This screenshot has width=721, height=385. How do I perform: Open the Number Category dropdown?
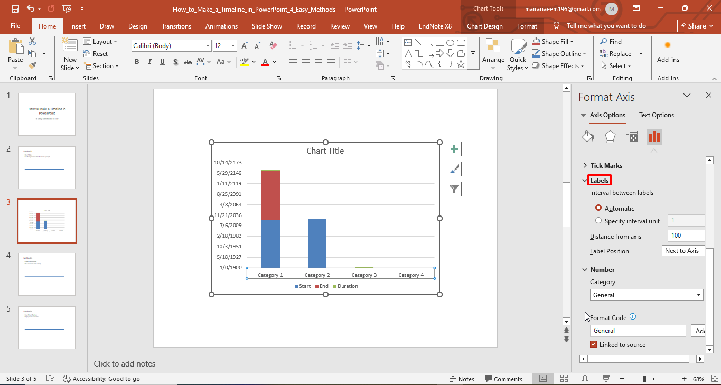click(x=647, y=295)
